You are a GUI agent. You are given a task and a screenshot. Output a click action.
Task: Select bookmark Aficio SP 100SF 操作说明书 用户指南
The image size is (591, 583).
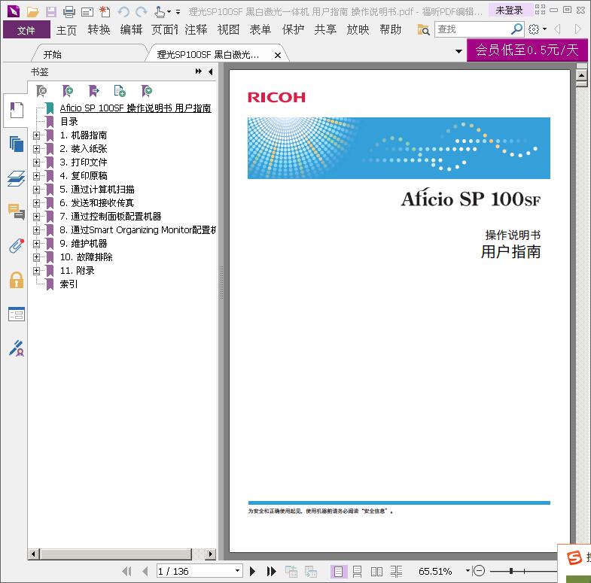coord(136,108)
